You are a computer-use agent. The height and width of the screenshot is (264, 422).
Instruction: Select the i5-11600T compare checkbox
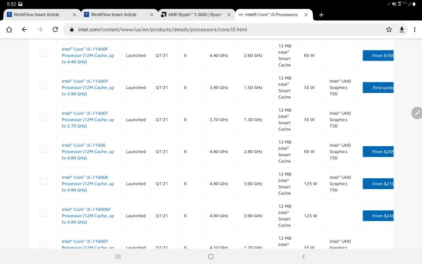[x=43, y=245]
